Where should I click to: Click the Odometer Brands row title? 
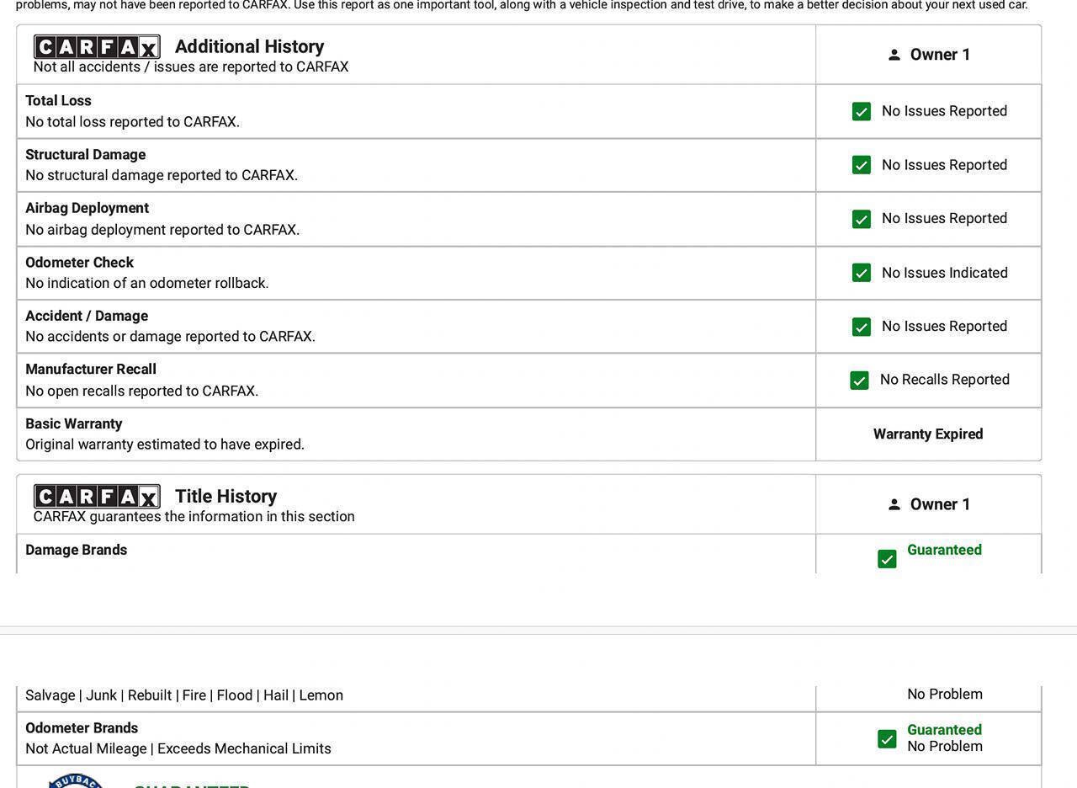coord(82,727)
